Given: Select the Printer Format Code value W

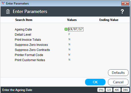Looking at the screenshot, I should pos(69,55).
